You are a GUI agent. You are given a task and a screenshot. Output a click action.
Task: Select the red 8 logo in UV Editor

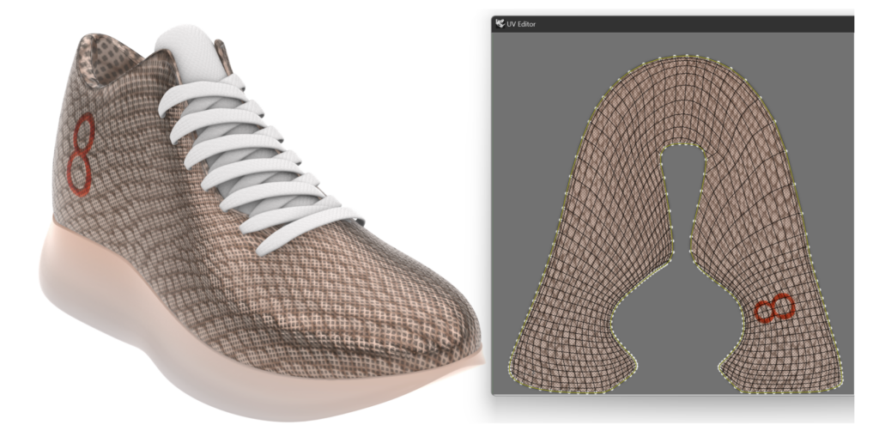click(774, 308)
